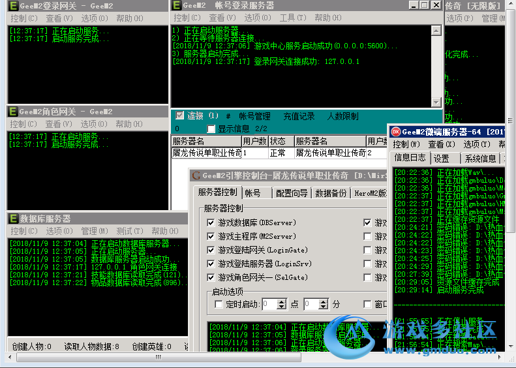The height and width of the screenshot is (368, 516).
Task: Open 帮助(H) menu in GeeM2登录网关
Action: [130, 18]
